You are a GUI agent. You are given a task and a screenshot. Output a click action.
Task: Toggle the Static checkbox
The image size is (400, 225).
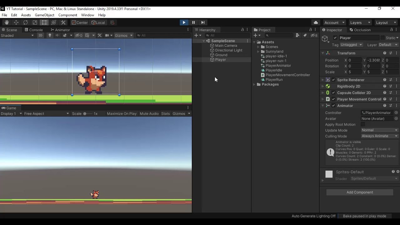382,38
